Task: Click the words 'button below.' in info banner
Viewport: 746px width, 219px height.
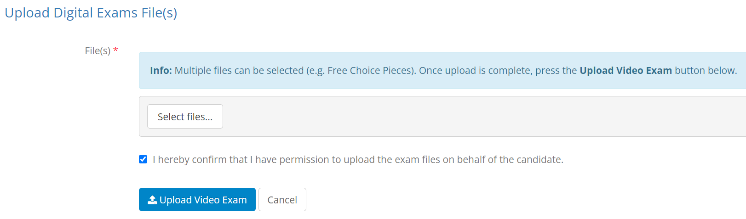Action: pos(706,71)
